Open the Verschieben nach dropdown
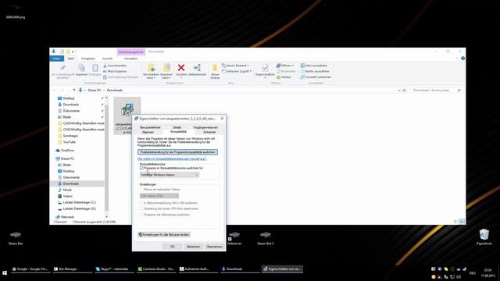The height and width of the screenshot is (281, 500). click(151, 76)
